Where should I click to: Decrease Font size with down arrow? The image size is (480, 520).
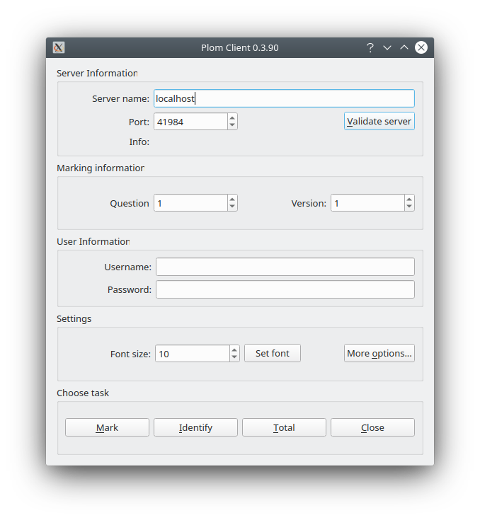[x=234, y=357]
